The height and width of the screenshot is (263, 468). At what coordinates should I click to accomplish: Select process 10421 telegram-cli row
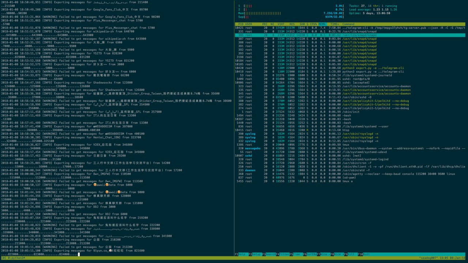[350, 28]
